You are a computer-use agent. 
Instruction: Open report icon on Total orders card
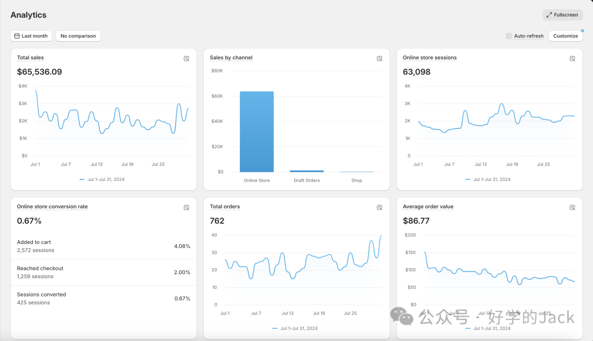point(379,208)
